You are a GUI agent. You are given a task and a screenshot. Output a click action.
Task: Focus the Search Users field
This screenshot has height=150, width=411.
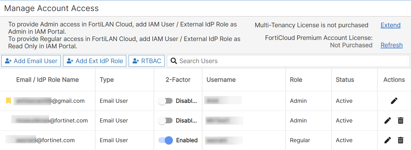[291, 61]
